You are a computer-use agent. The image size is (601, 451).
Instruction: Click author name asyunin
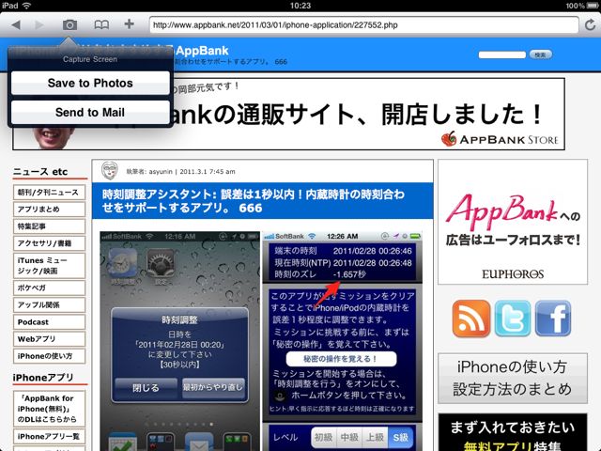tap(161, 172)
